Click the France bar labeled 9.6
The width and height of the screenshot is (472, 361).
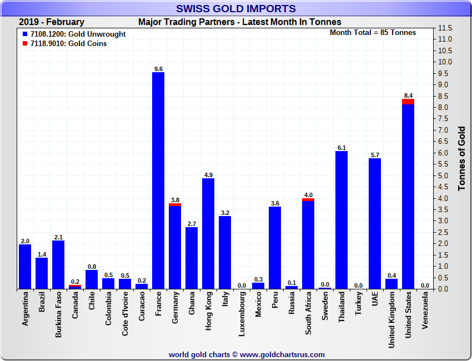click(158, 180)
